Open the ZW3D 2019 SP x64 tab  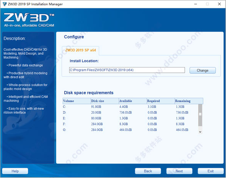pos(81,50)
